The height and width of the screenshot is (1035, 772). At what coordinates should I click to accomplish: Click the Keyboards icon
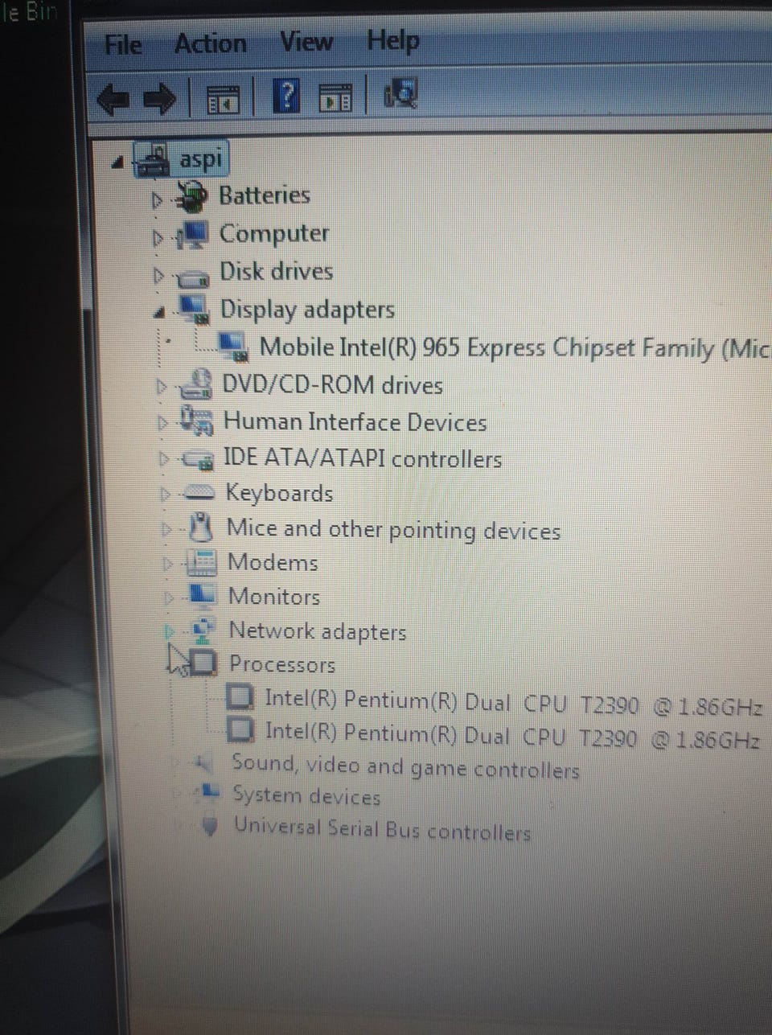point(199,492)
